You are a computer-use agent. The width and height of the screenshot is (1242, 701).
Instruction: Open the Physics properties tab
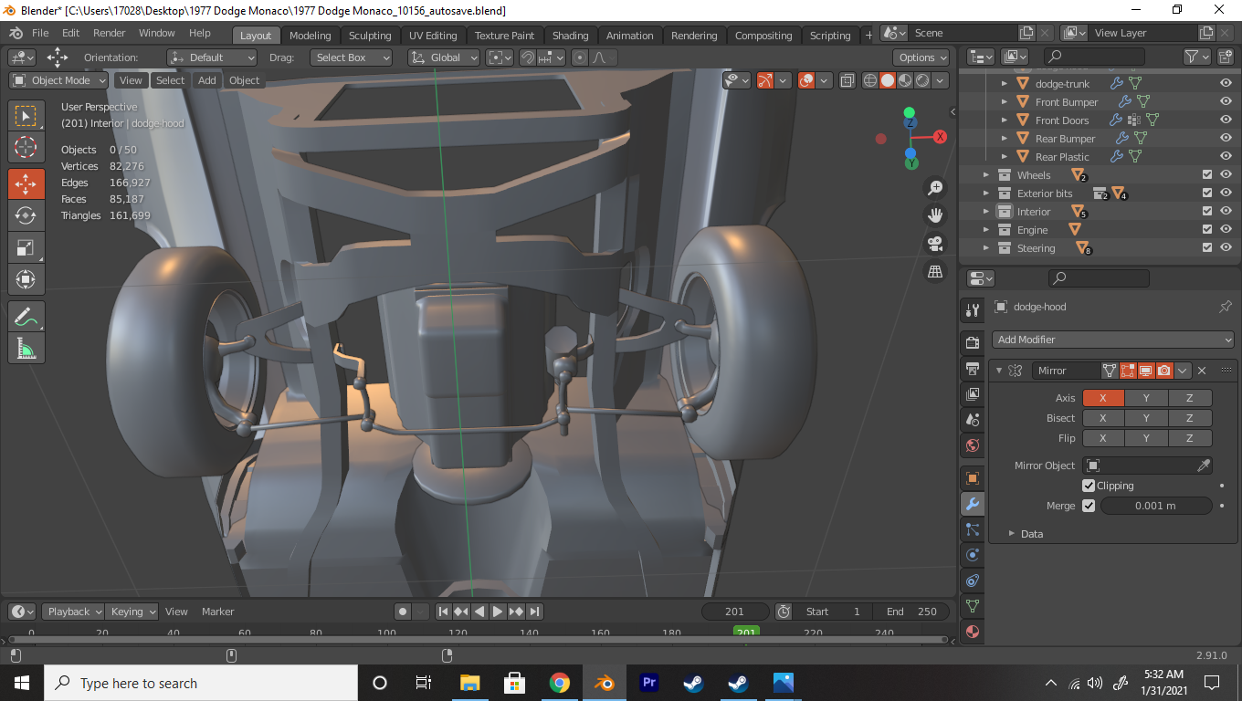[x=973, y=555]
